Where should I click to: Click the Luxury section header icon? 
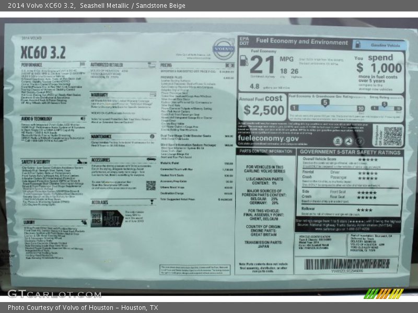84,222
